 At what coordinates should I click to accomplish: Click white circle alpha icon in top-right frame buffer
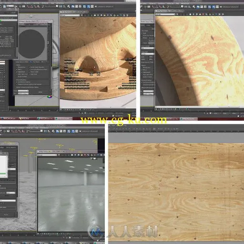[x=190, y=14]
